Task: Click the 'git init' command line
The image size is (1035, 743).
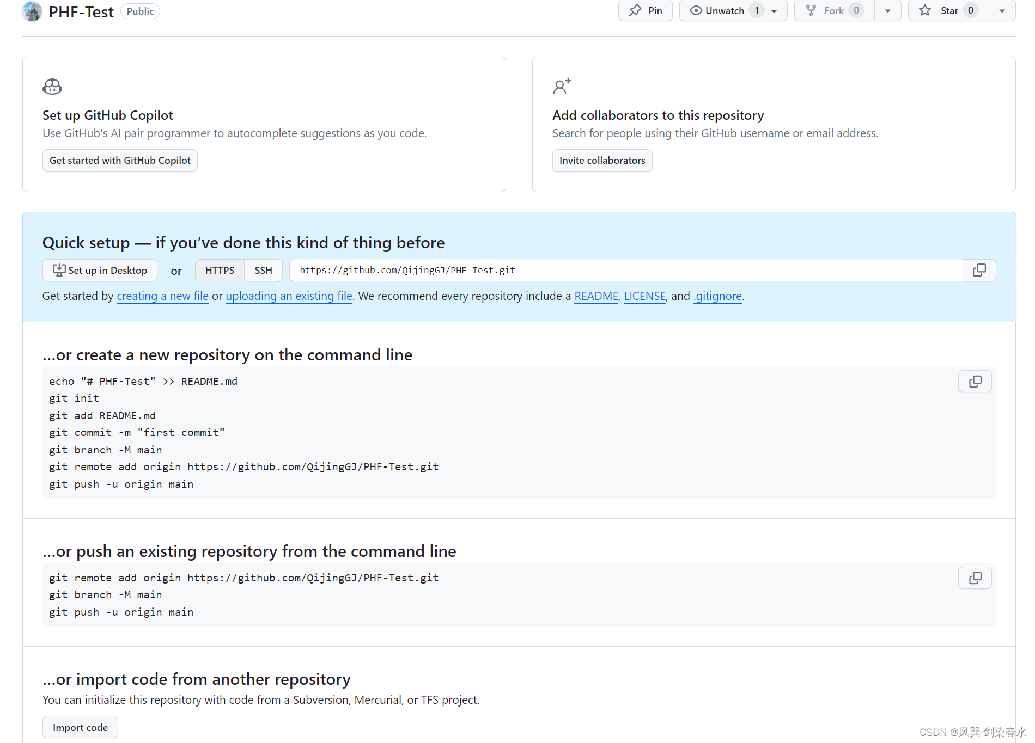Action: click(x=74, y=398)
